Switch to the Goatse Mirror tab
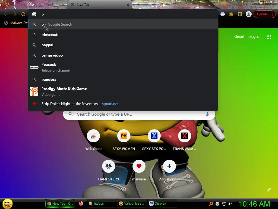Screen dimensions: 278x209 point(36,5)
